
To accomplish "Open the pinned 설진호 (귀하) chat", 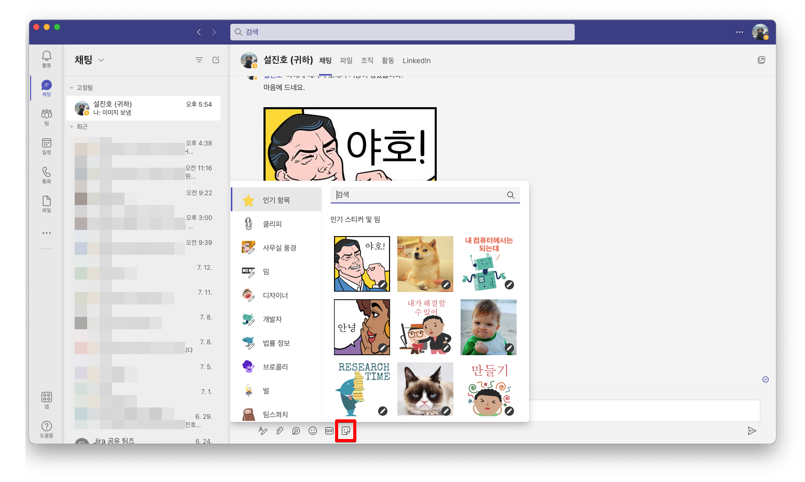I will click(x=144, y=108).
